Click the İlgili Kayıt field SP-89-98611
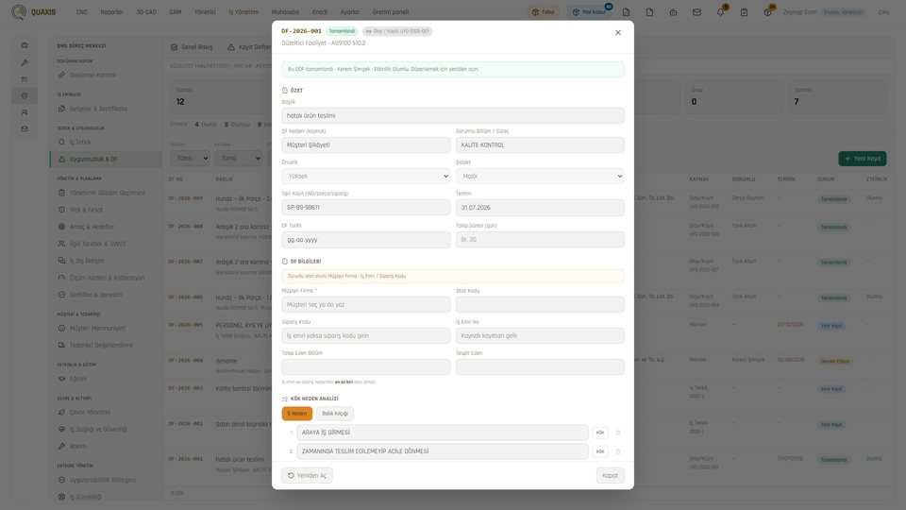Screen dimensions: 906x510 click(x=366, y=208)
